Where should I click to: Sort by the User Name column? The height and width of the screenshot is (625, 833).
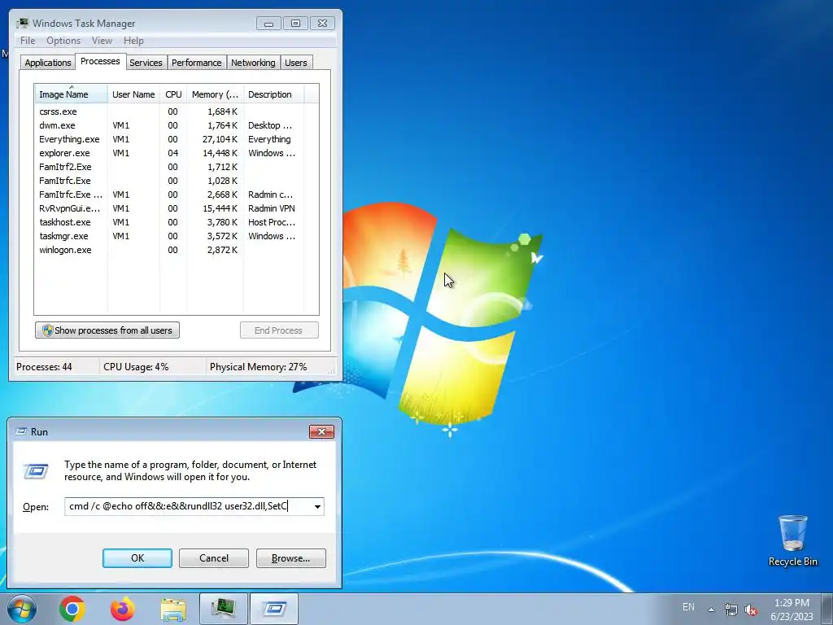click(x=133, y=94)
